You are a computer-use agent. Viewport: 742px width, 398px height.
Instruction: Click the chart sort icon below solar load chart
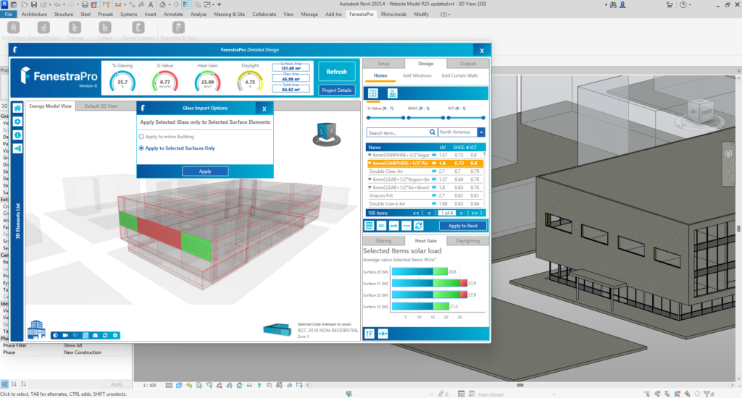(370, 334)
